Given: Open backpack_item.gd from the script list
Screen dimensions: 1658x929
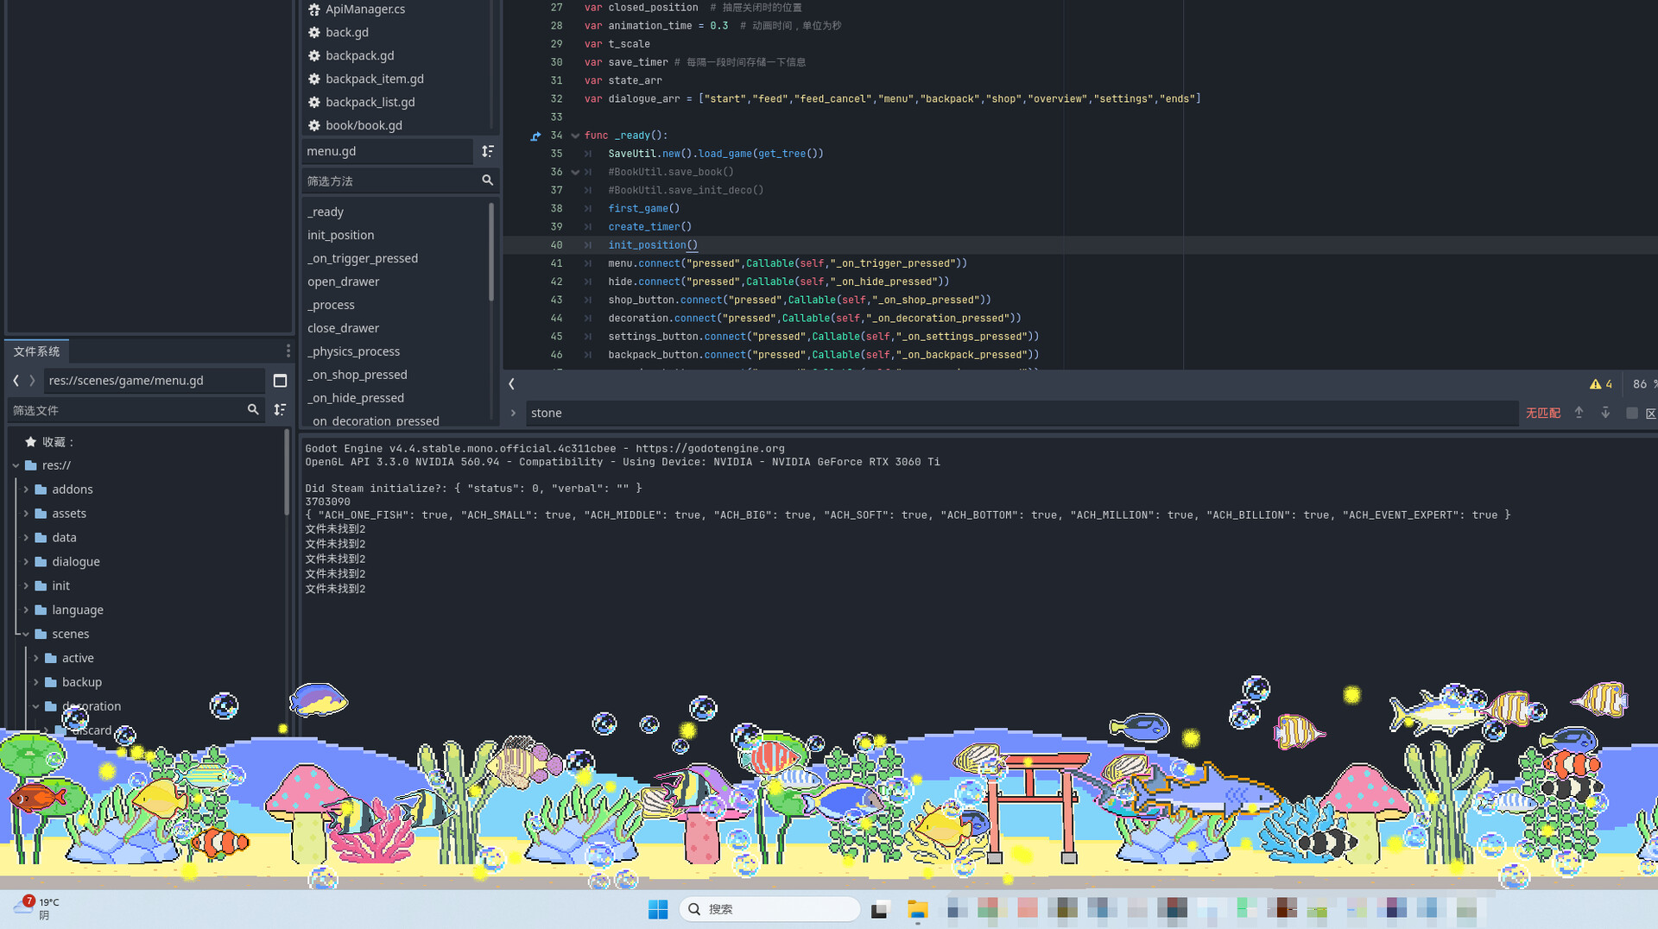Looking at the screenshot, I should click(x=374, y=79).
